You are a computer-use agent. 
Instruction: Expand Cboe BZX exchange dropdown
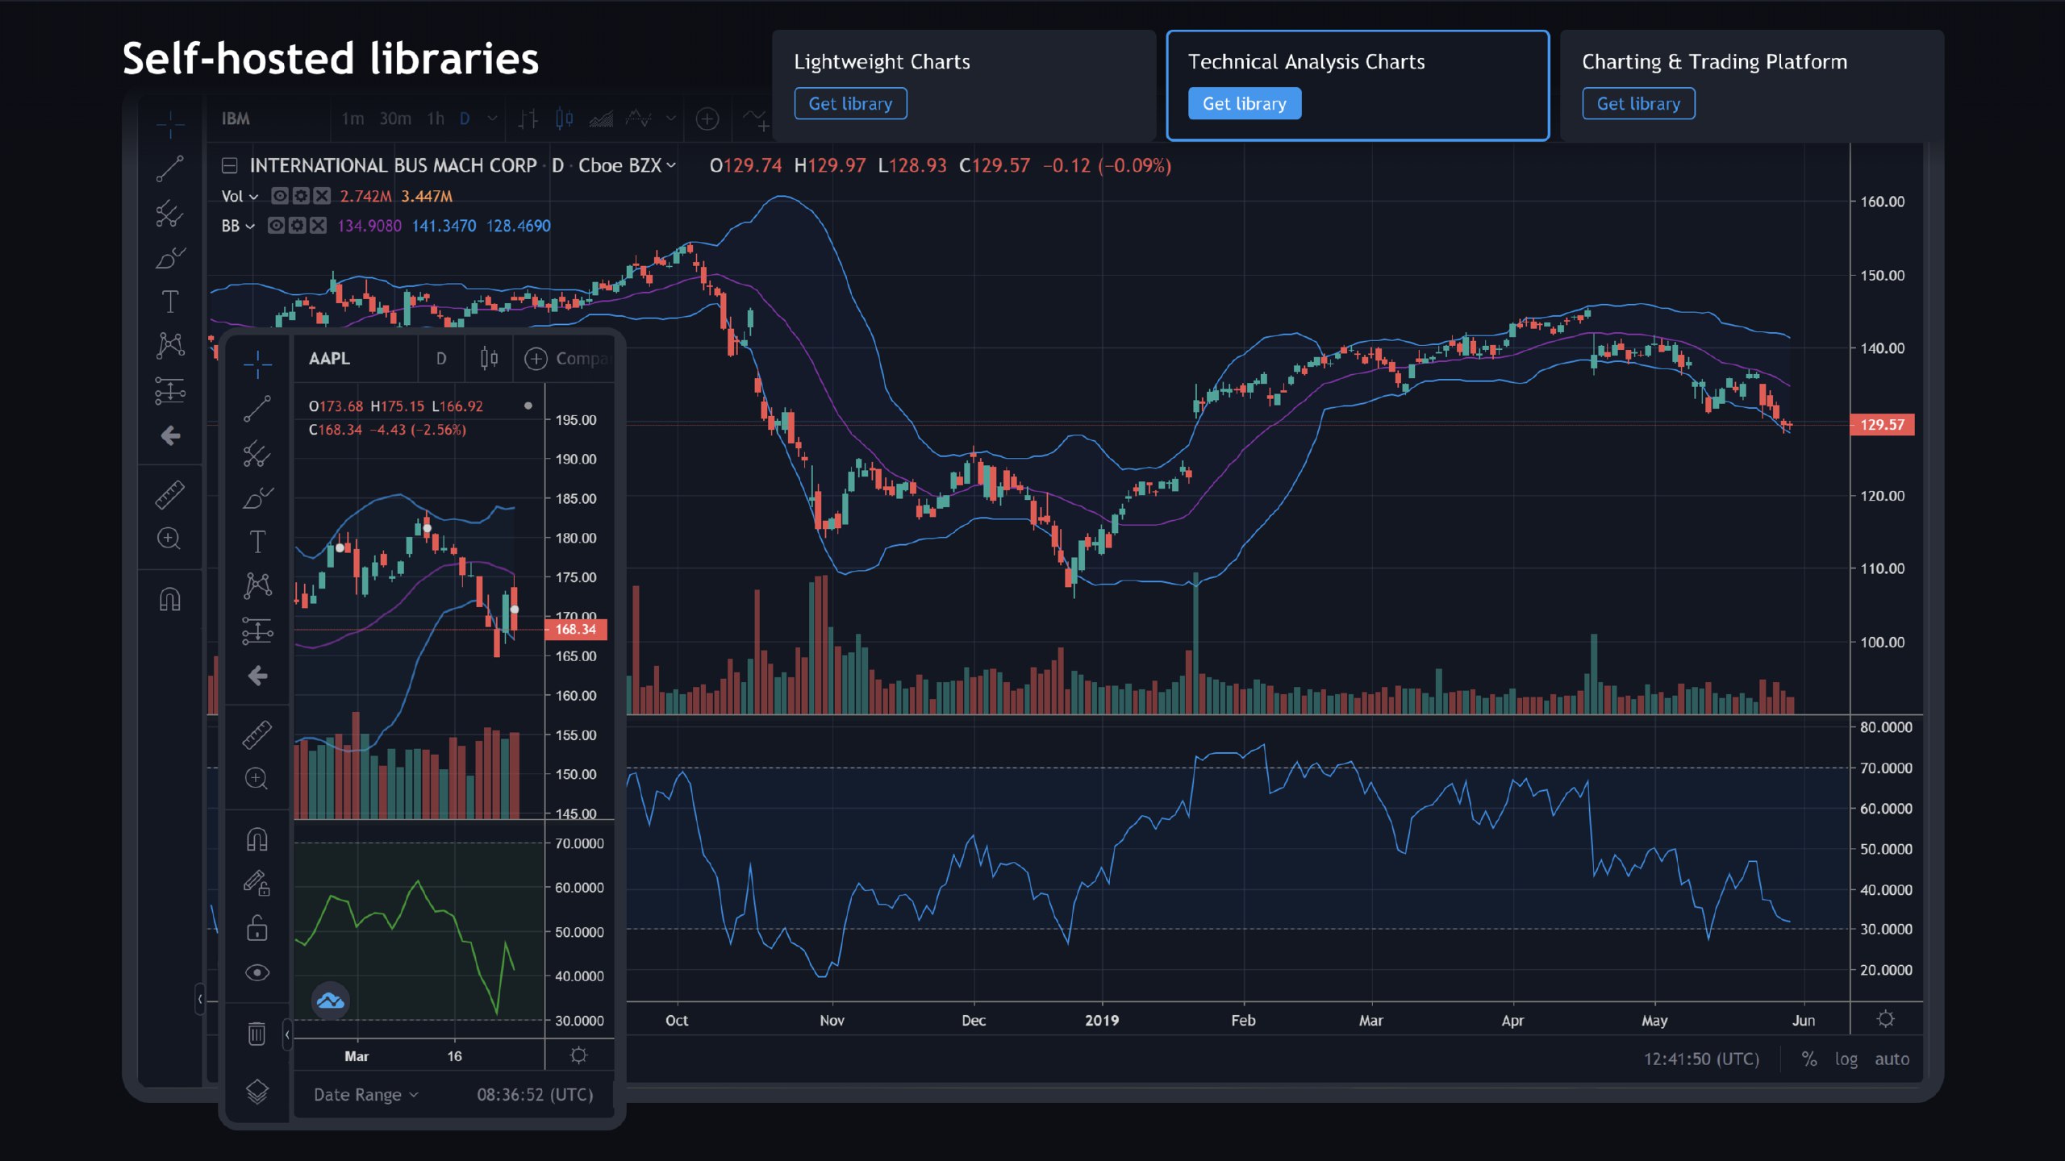pos(671,165)
